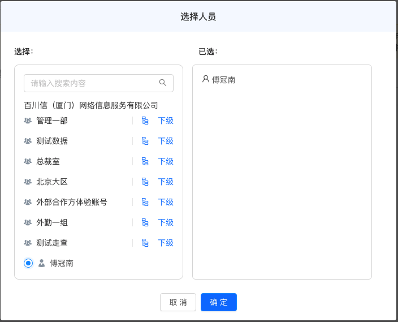The width and height of the screenshot is (398, 322).
Task: Click the group icon beside 外勤一组
Action: tap(28, 222)
